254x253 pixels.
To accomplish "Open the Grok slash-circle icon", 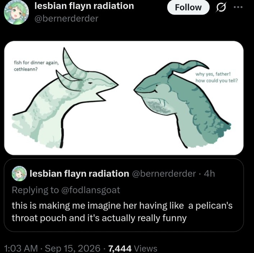I will [x=221, y=8].
